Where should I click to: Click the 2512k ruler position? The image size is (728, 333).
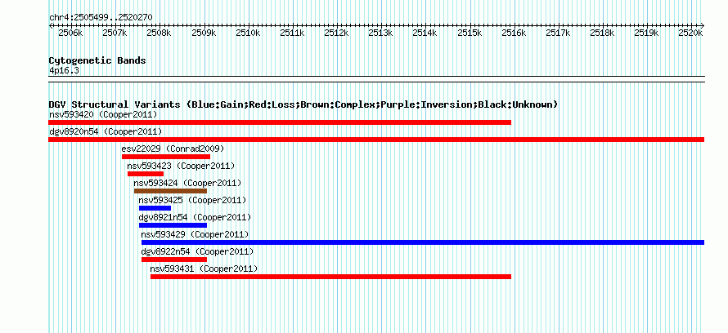pos(337,33)
